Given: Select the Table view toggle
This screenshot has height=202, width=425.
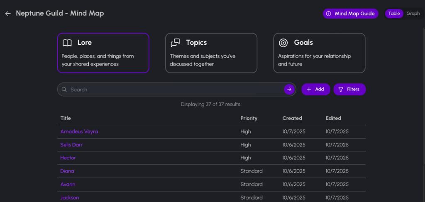Looking at the screenshot, I should [394, 14].
